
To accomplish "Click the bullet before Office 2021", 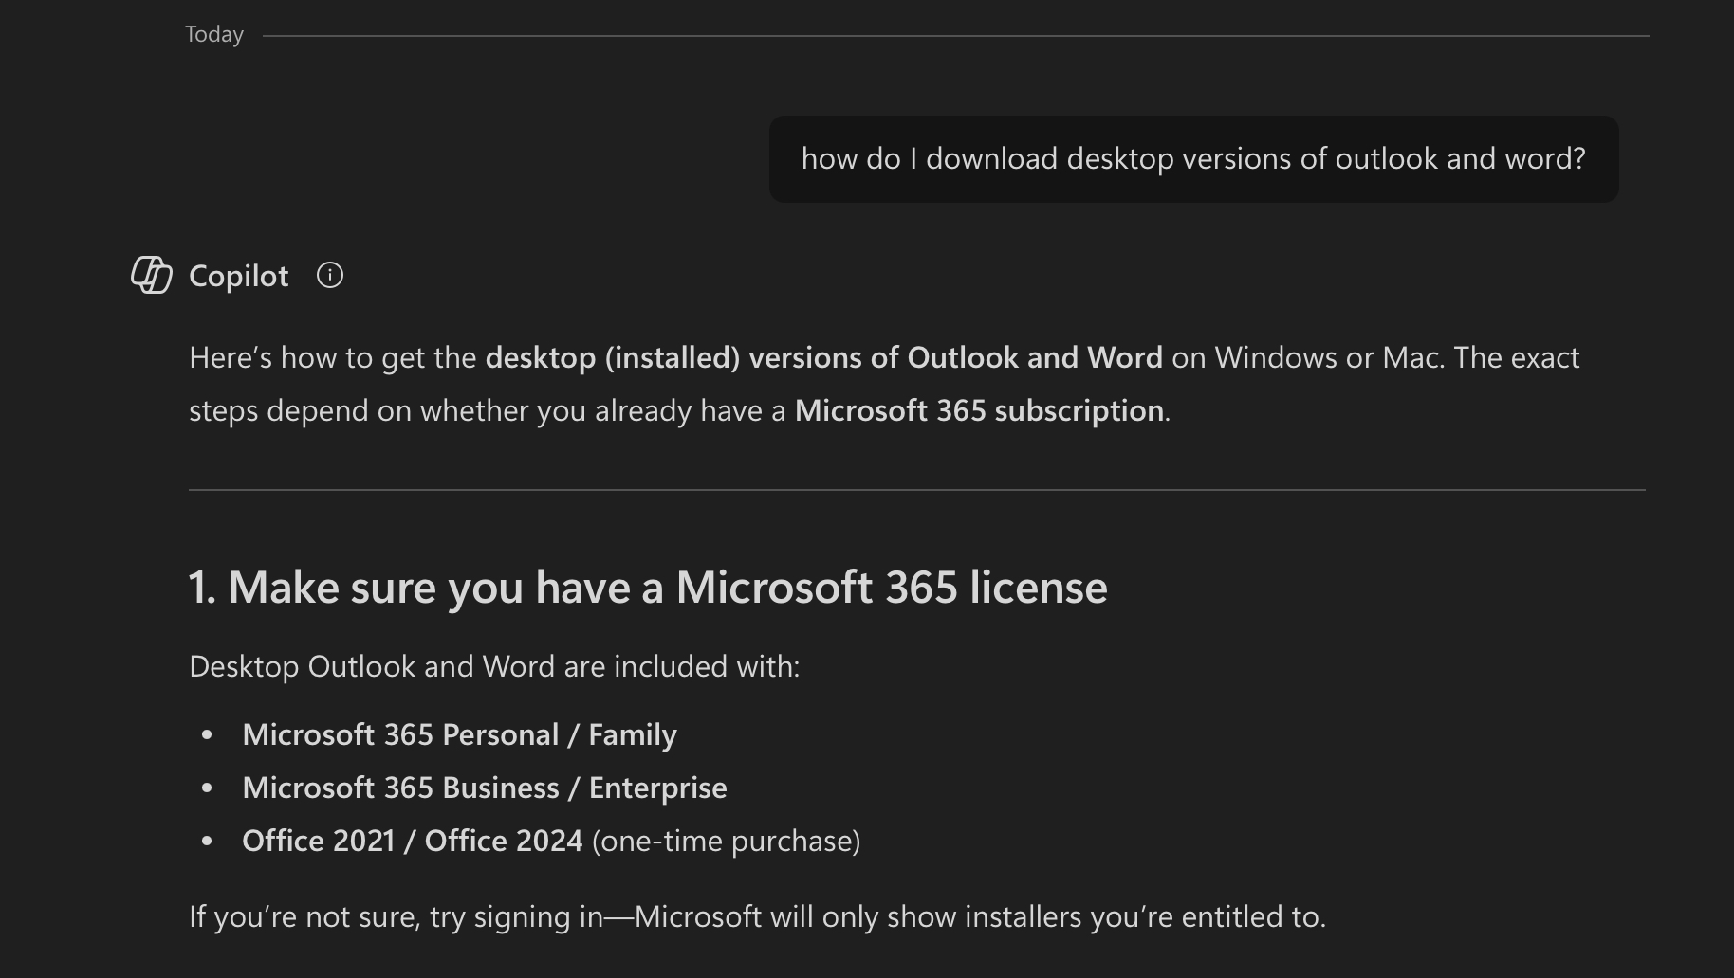I will tap(207, 841).
